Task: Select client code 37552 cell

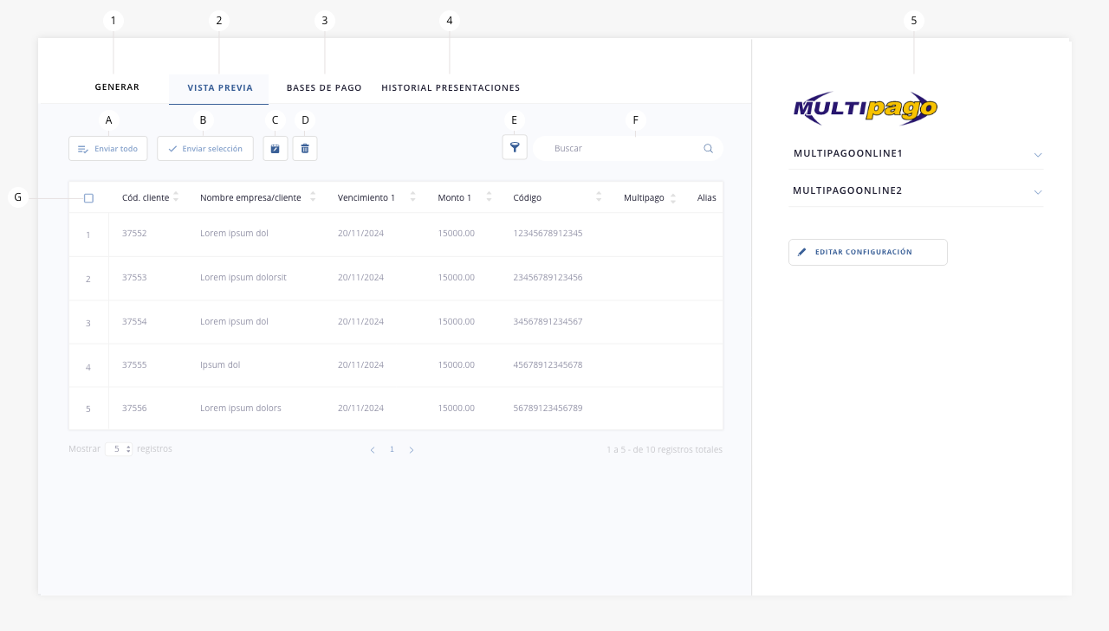Action: pyautogui.click(x=134, y=234)
